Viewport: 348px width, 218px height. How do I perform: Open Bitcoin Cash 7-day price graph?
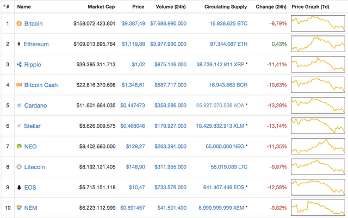[318, 85]
